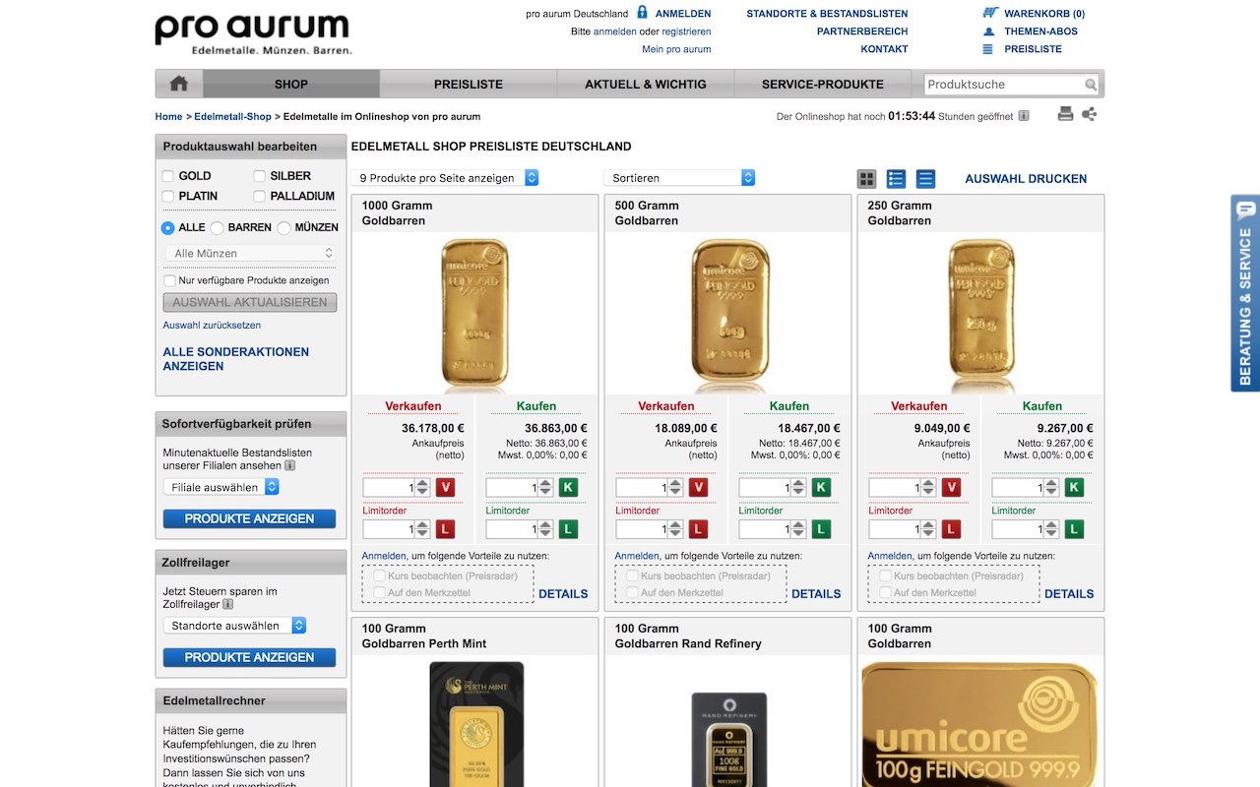Click red L limit sell for 1000 Gramm
Image resolution: width=1260 pixels, height=787 pixels.
(446, 529)
